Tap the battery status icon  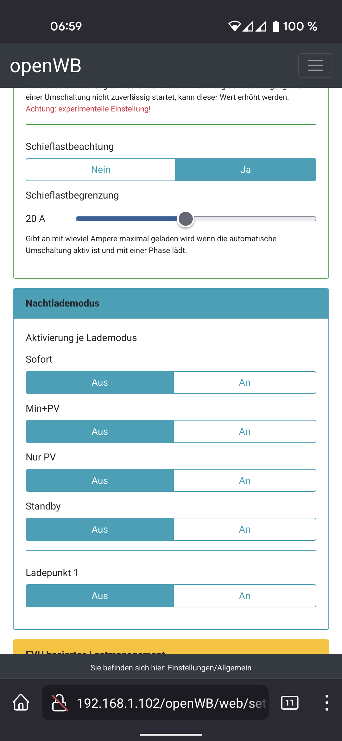point(276,26)
